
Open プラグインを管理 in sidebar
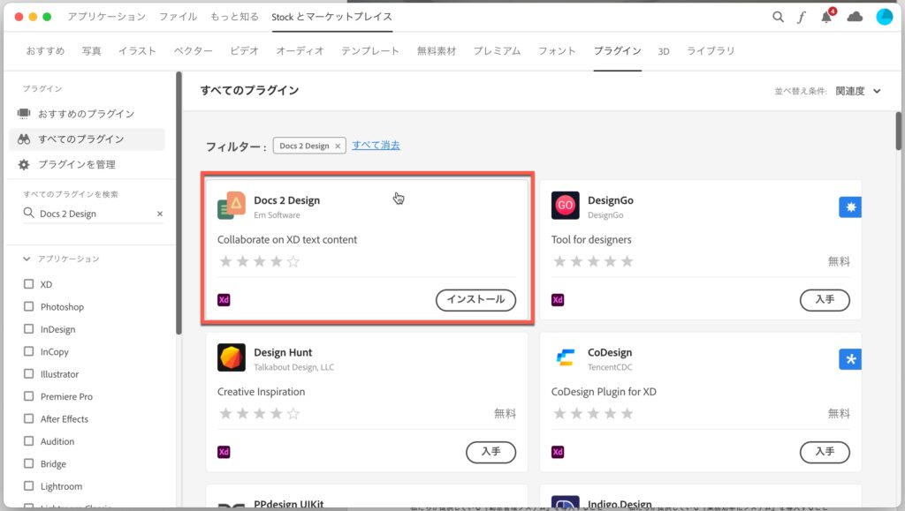point(77,165)
